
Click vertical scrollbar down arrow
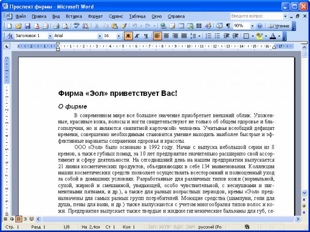(x=304, y=193)
